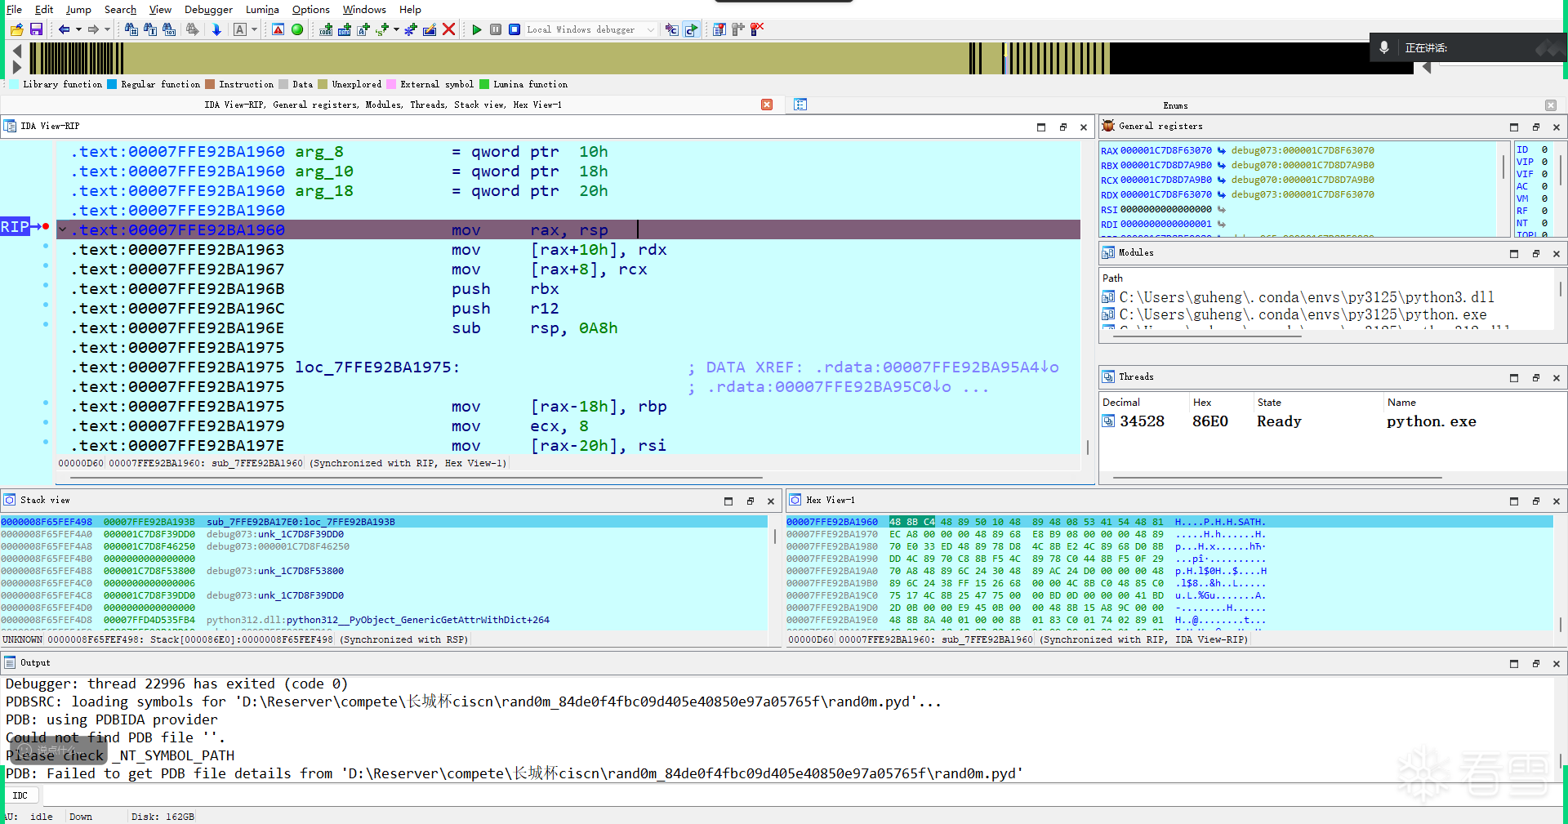Screen dimensions: 1568x824
Task: Click the RAX register value
Action: pyautogui.click(x=1165, y=150)
